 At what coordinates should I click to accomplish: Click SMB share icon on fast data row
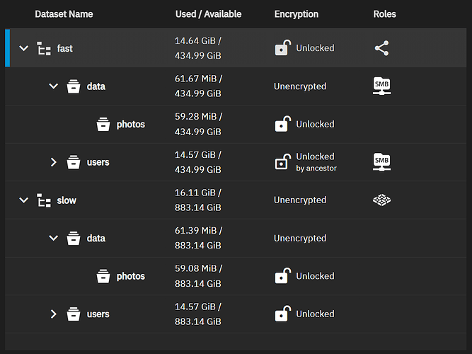381,86
